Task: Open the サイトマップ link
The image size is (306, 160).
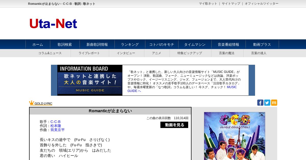Action: click(231, 4)
